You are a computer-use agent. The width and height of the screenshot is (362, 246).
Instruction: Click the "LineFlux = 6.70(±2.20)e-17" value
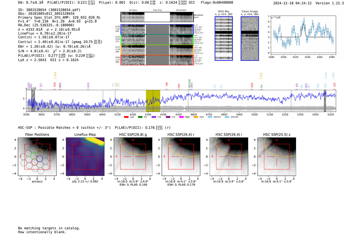45,33
